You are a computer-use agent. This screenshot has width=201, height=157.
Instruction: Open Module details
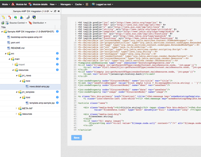point(40,4)
